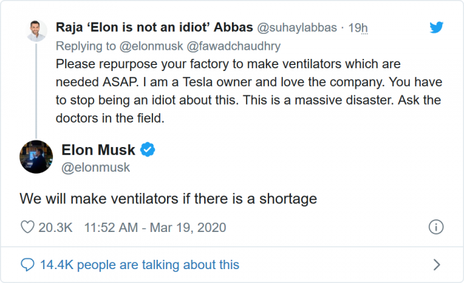Image resolution: width=464 pixels, height=283 pixels.
Task: Click the bold Elon Musk display name
Action: (97, 150)
